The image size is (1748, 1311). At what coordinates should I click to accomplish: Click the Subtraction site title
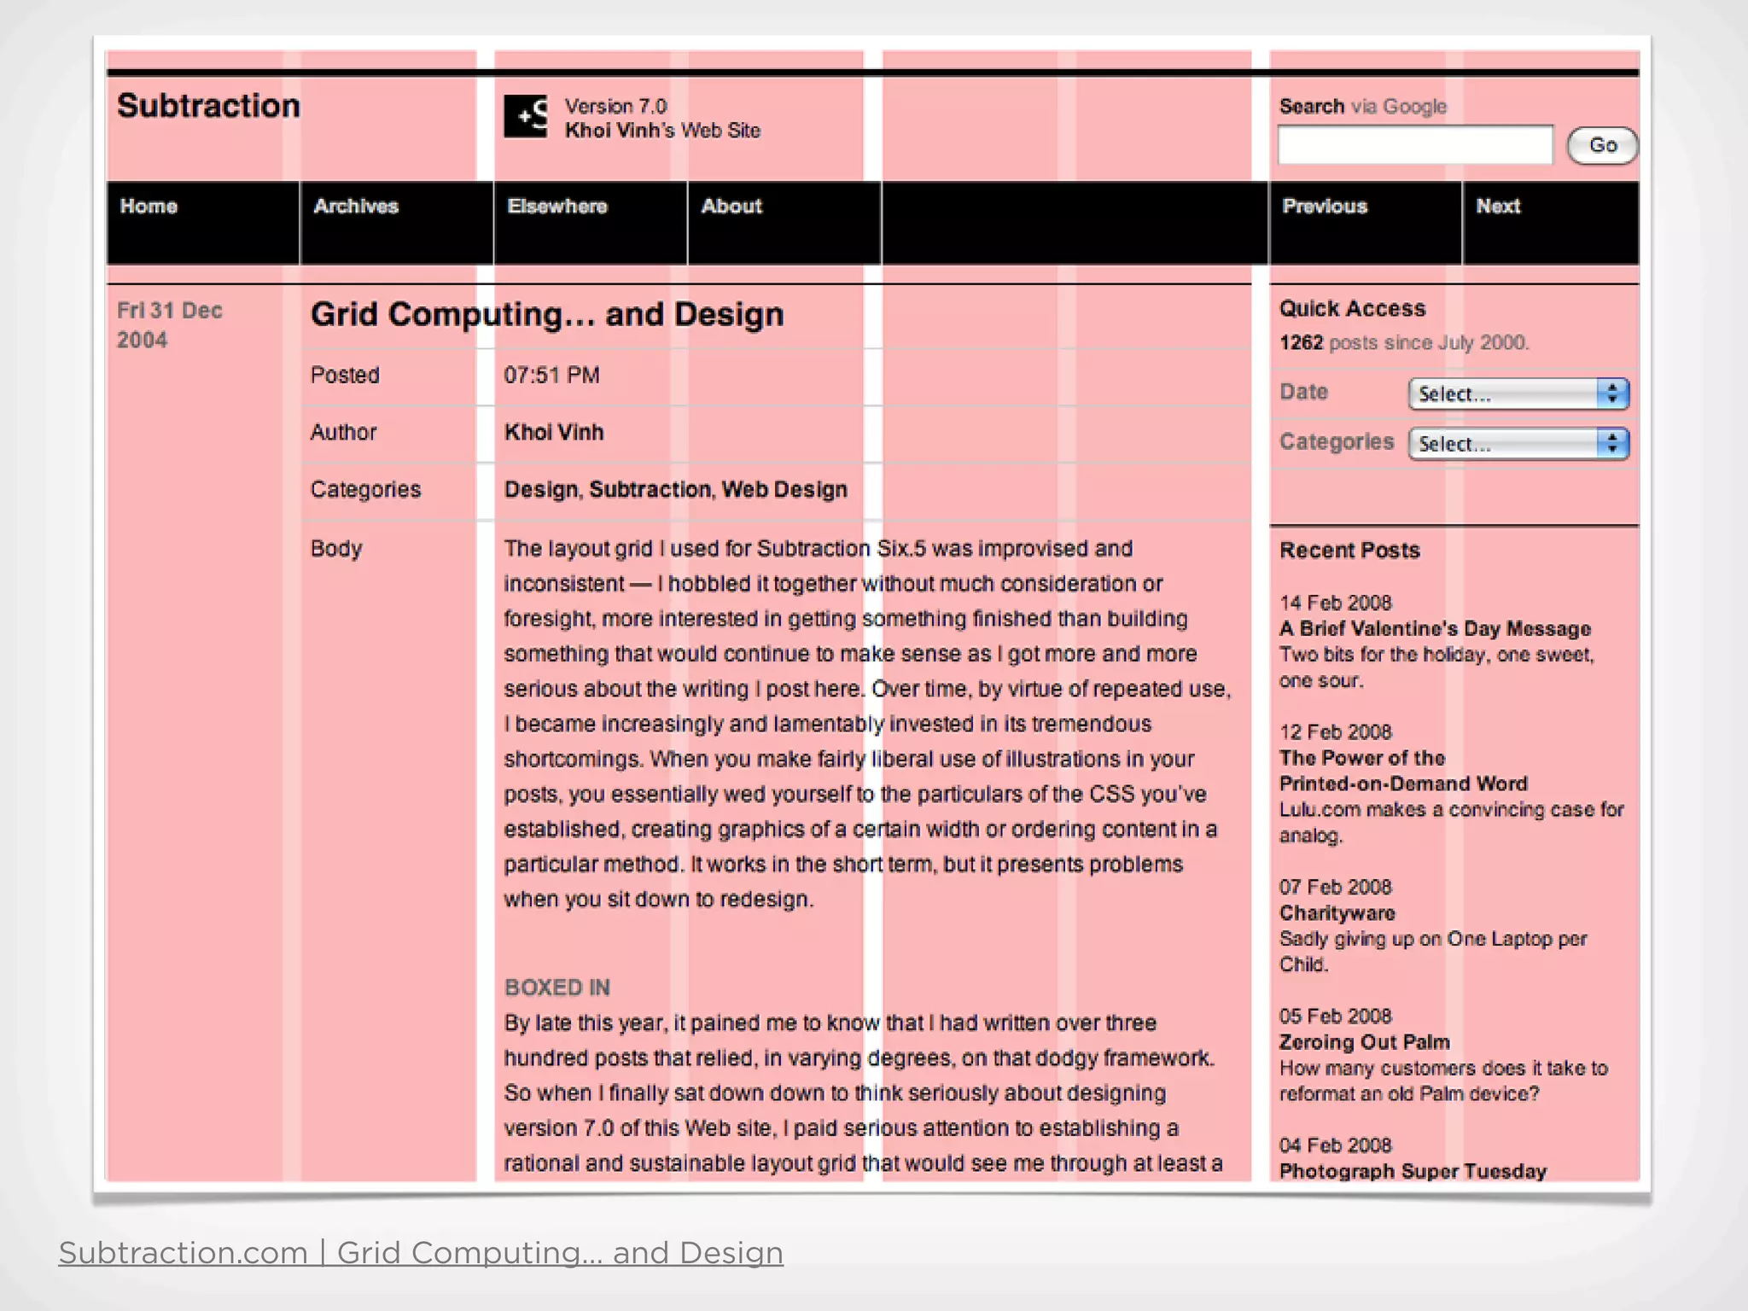click(208, 106)
